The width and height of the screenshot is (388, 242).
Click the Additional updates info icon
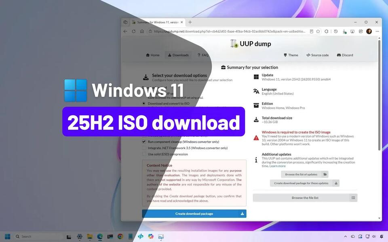[256, 160]
